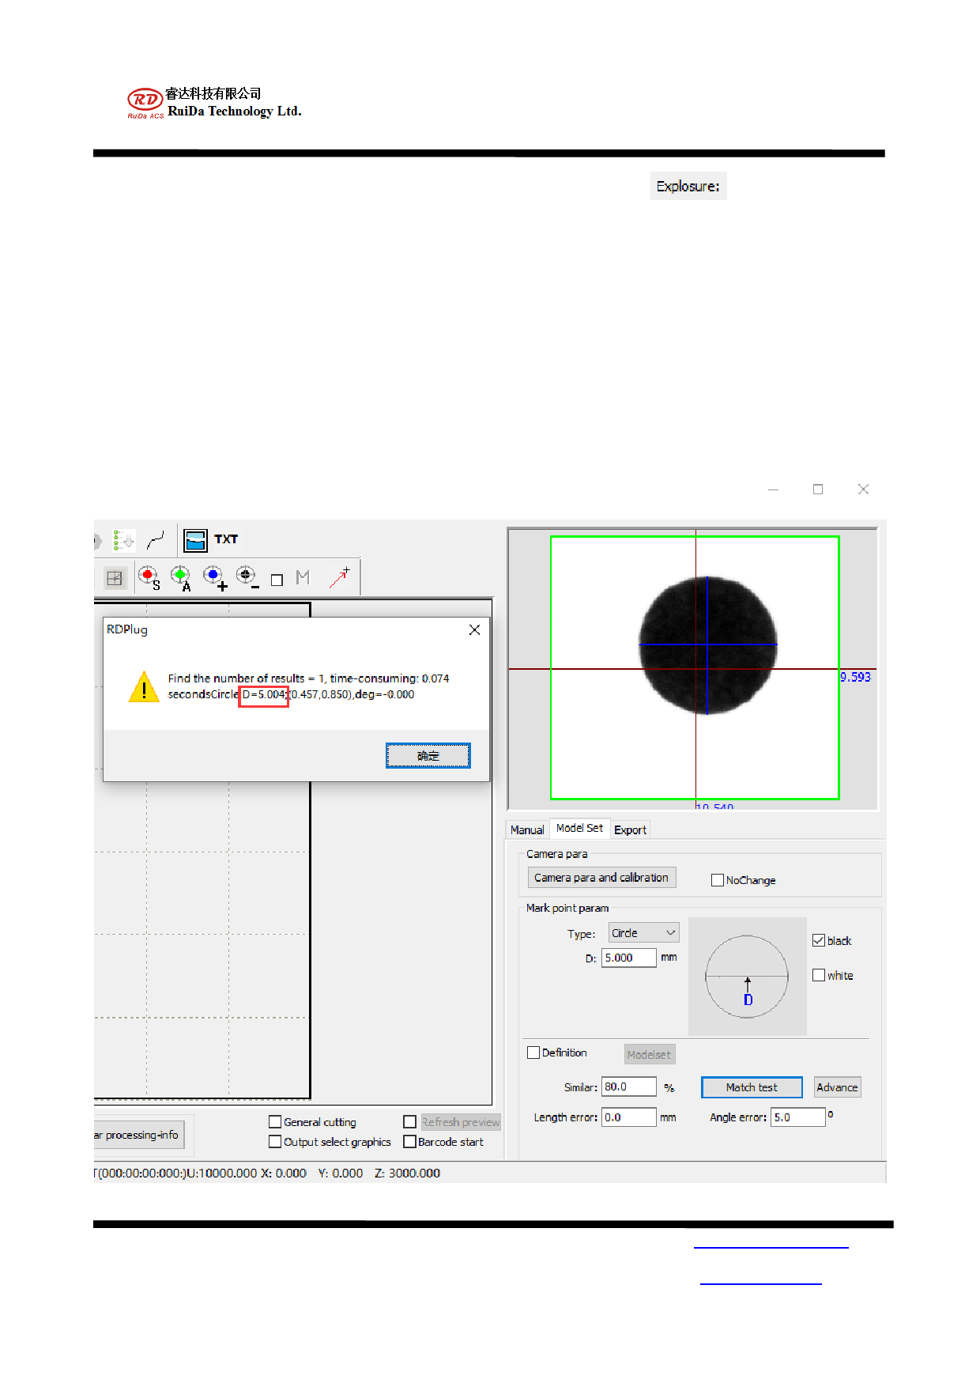Uncheck the black mark point checkbox
Screen dimensions: 980x1387
(x=819, y=940)
